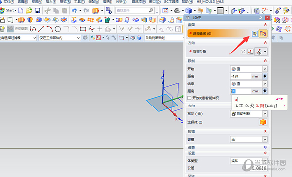The image size is (292, 177).
Task: Select the Arc sketch tool
Action: (x=50, y=29)
